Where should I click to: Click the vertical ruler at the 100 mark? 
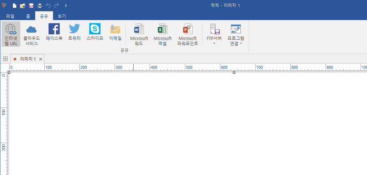(x=4, y=112)
